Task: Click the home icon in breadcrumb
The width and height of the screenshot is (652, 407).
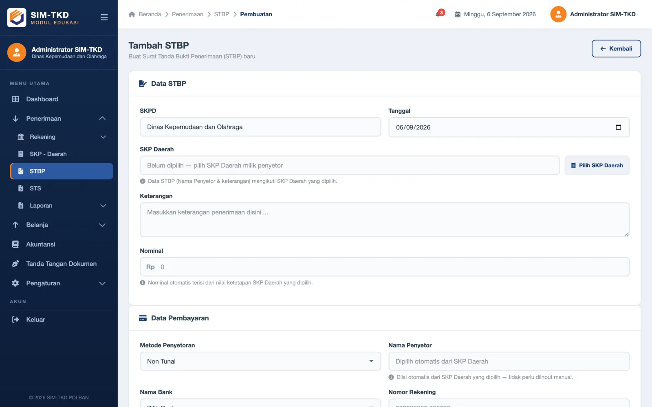Action: [132, 14]
